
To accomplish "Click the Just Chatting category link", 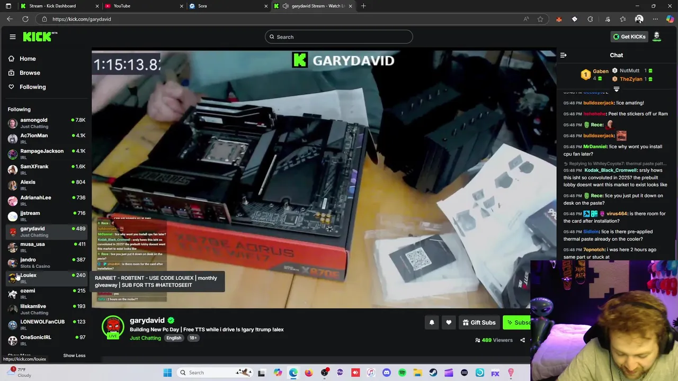I will pos(145,338).
